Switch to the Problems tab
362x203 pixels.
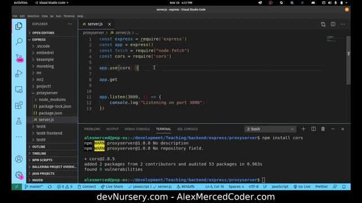pos(92,129)
